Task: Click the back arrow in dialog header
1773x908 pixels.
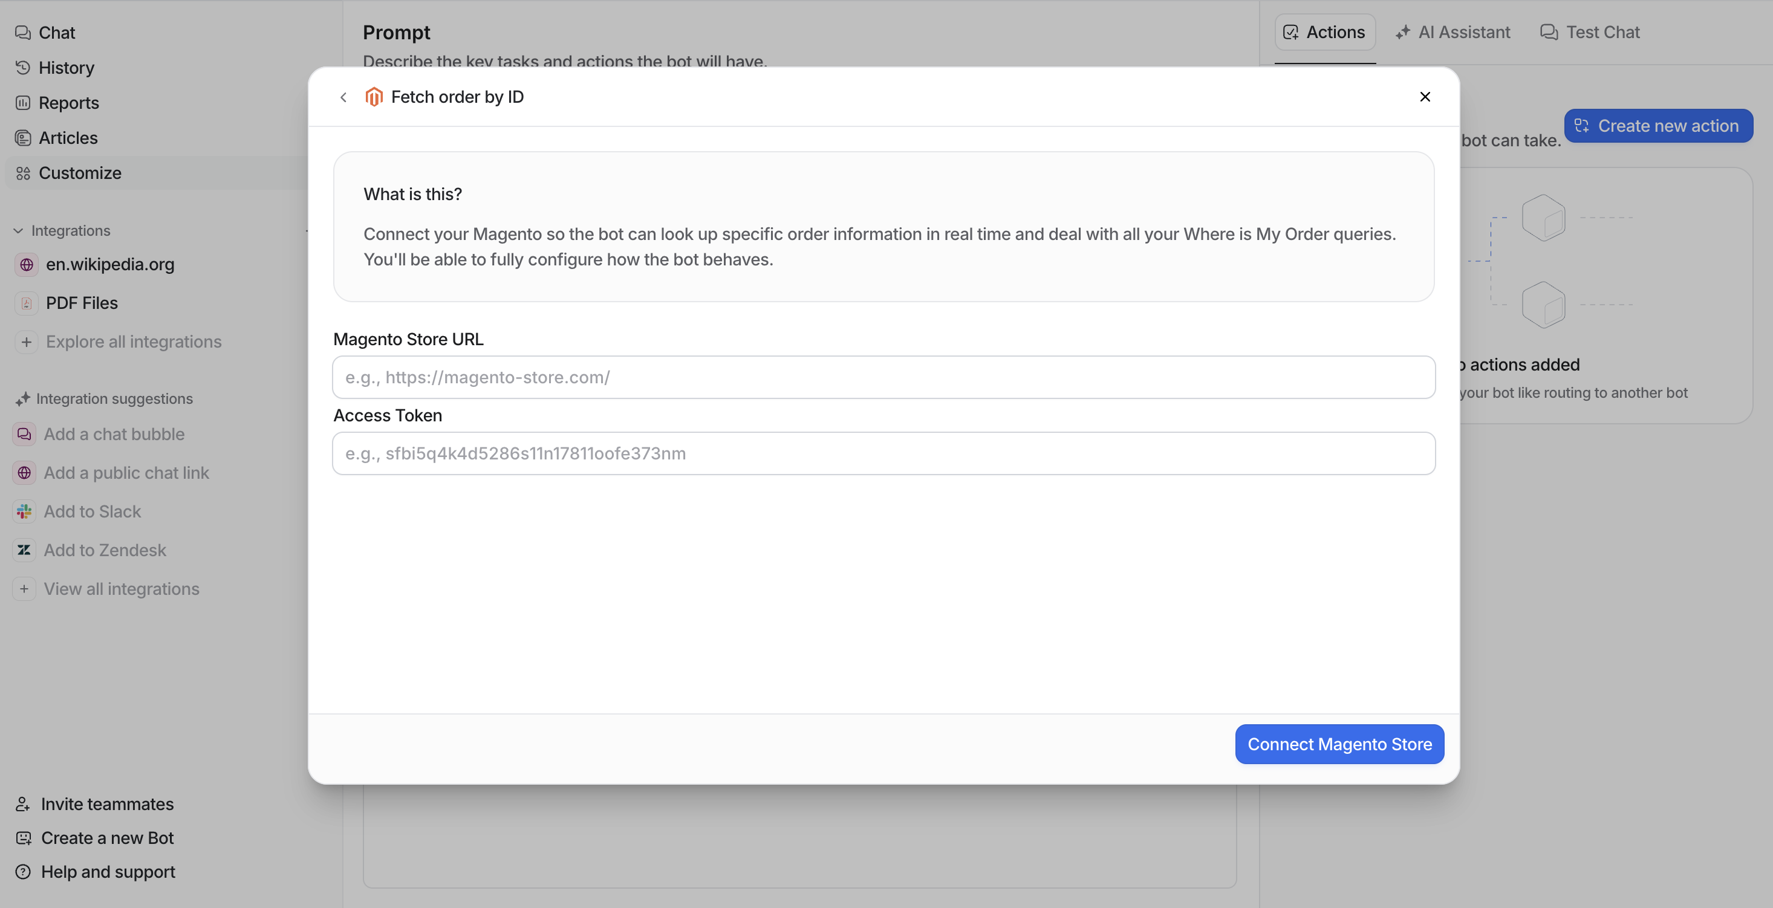Action: tap(343, 97)
